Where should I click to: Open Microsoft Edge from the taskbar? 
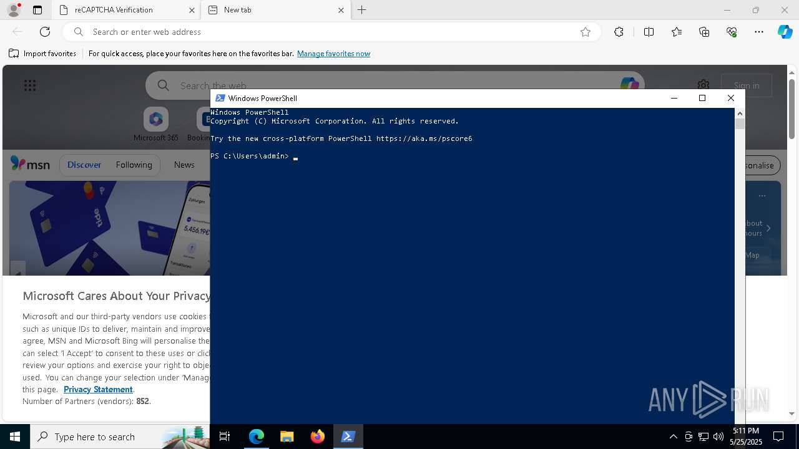(x=257, y=437)
